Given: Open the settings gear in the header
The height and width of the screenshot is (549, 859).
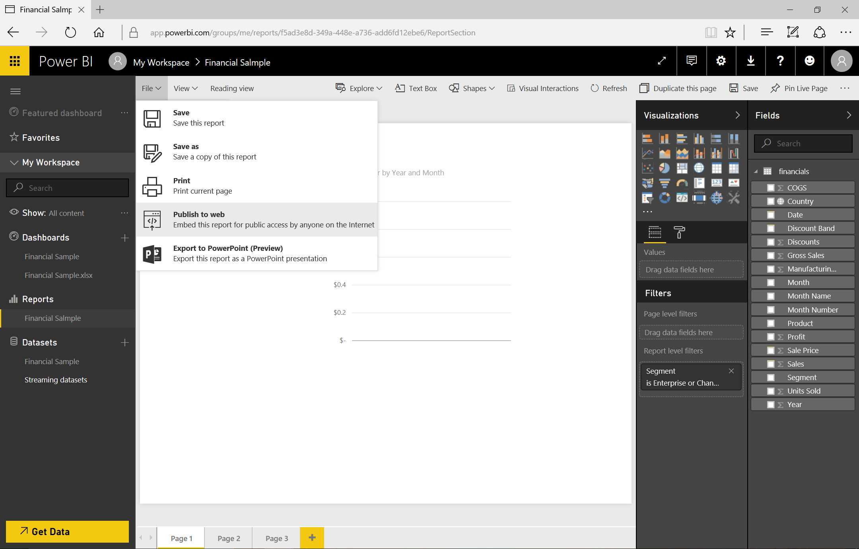Looking at the screenshot, I should (x=721, y=61).
